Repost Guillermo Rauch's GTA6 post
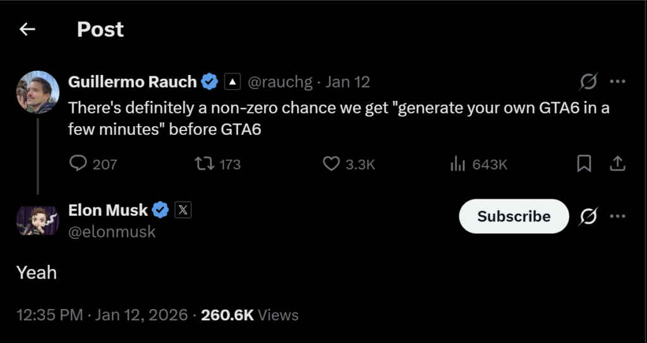Viewport: 647px width, 343px height. click(203, 165)
